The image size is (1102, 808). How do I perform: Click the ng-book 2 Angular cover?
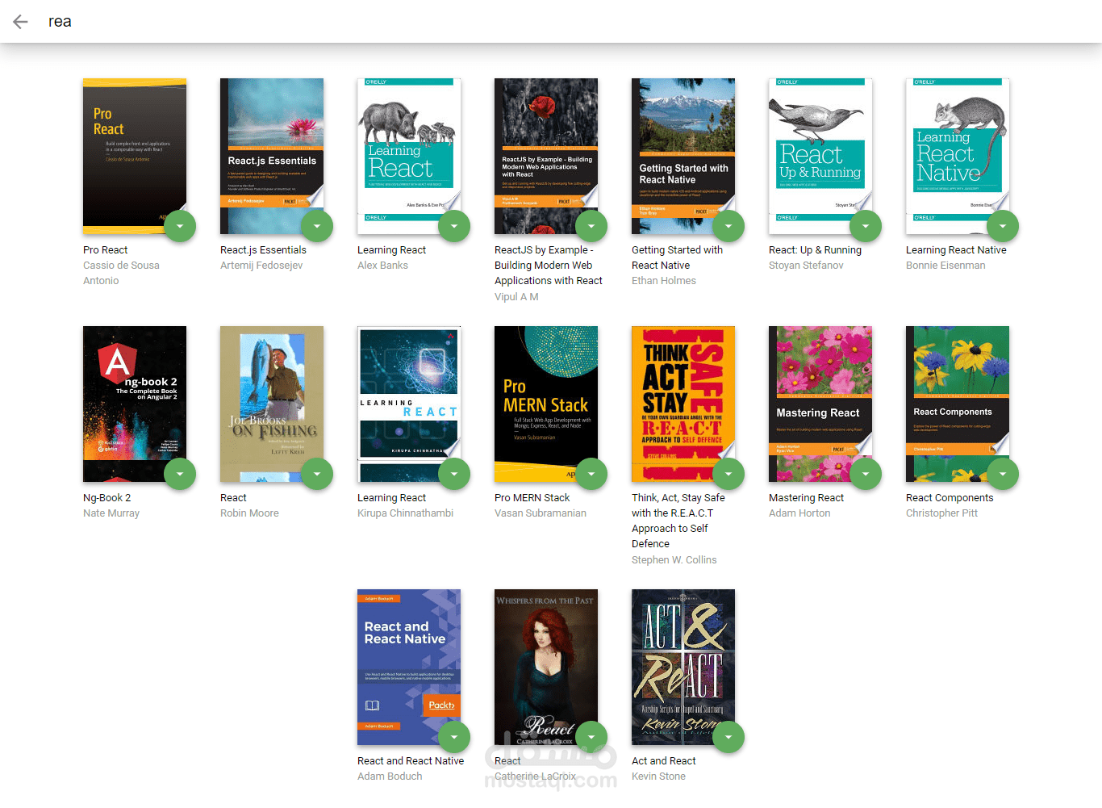pos(135,404)
